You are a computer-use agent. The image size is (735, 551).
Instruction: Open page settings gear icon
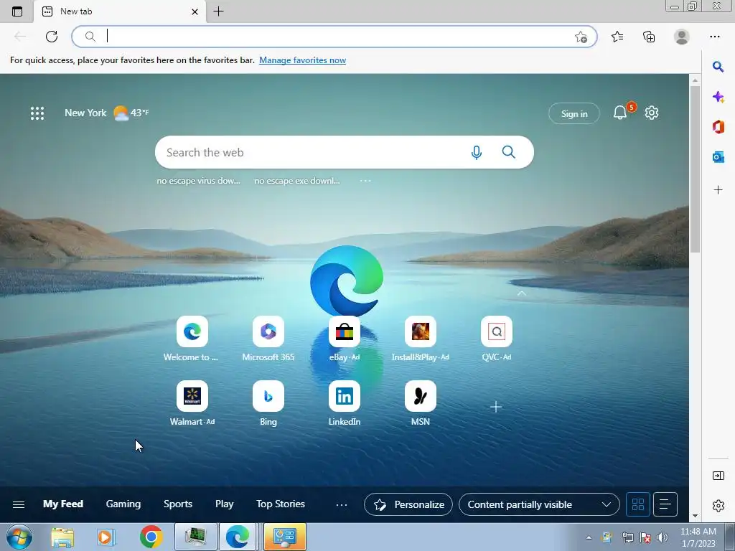pos(652,113)
